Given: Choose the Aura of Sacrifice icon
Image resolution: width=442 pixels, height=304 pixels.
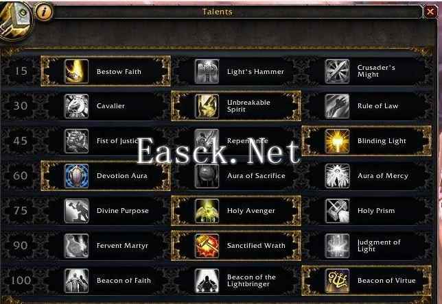Looking at the screenshot, I should pos(207,176).
